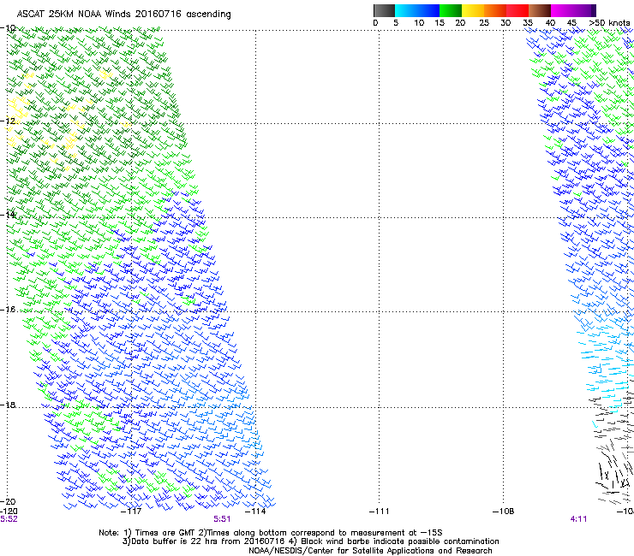
Task: Click the '-114' longitude axis label
Action: coord(255,512)
